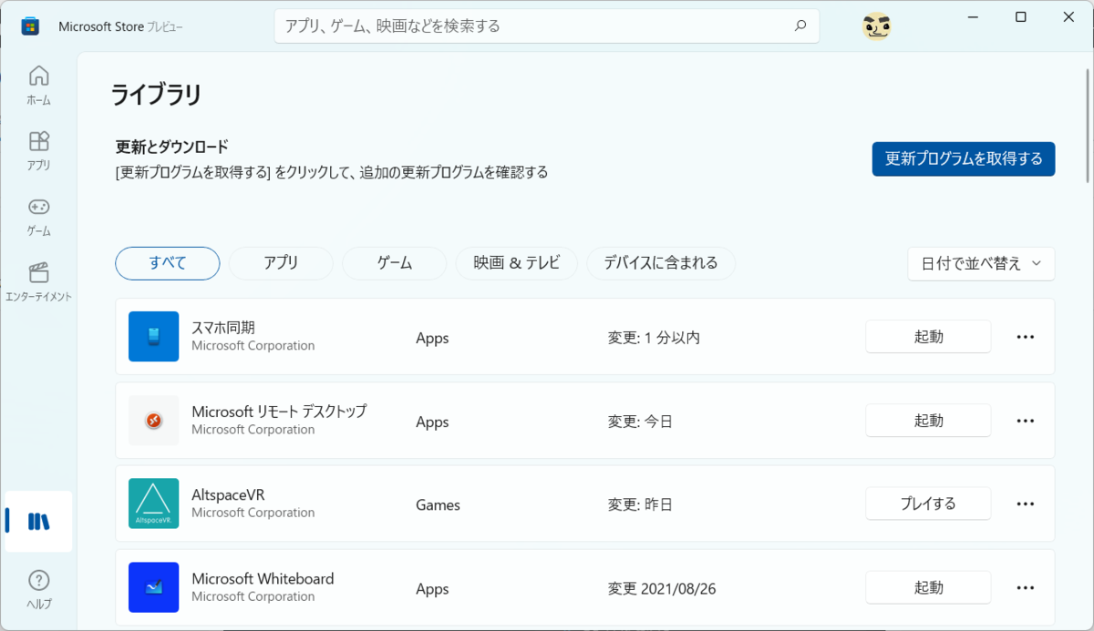Click the Apps label in the スマホ同期 row
Viewport: 1094px width, 631px height.
click(x=432, y=338)
